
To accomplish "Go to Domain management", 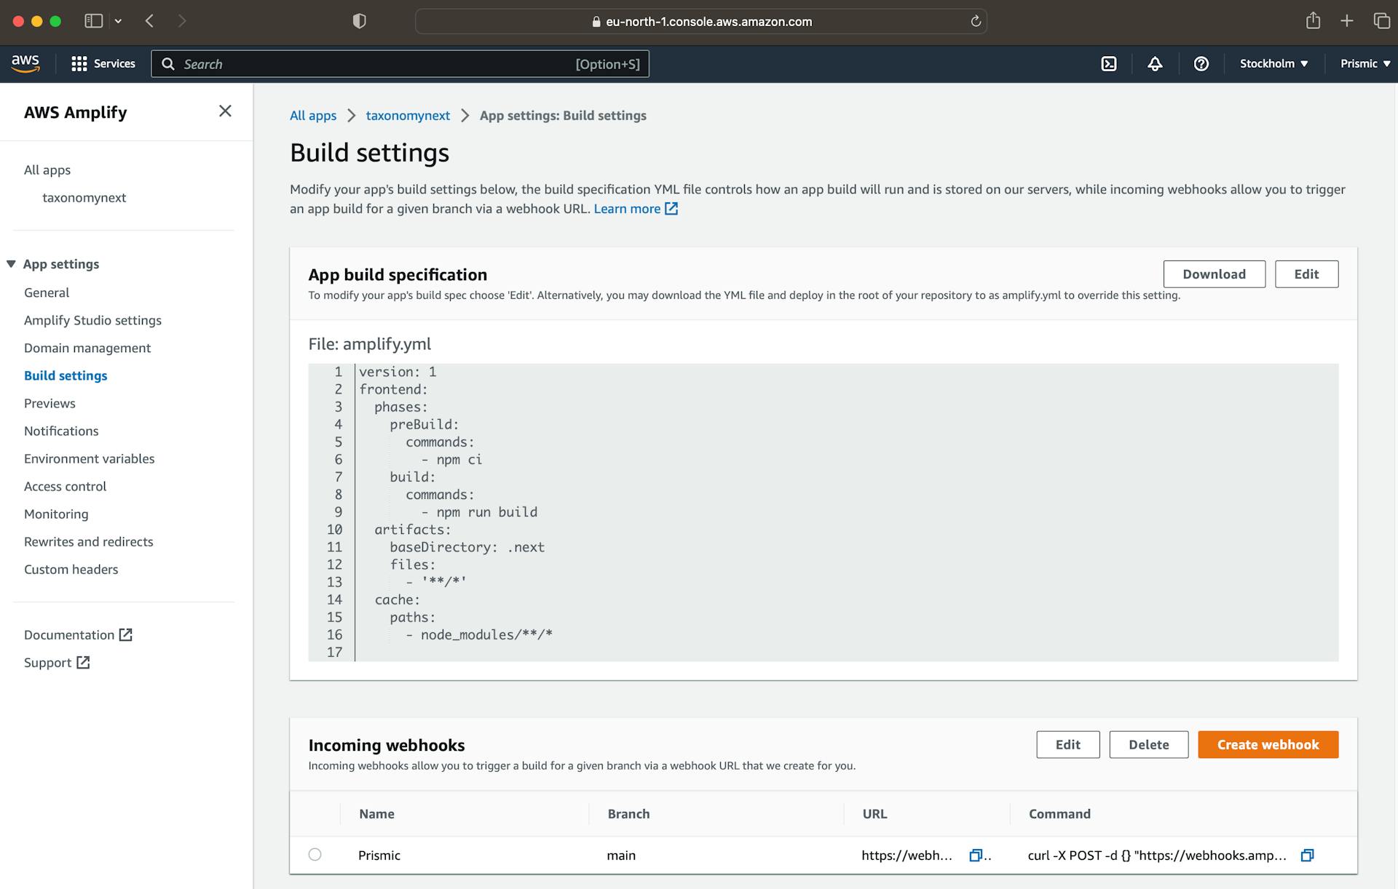I will click(x=87, y=348).
